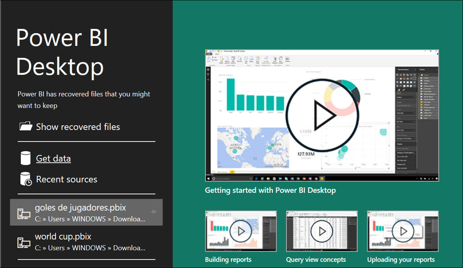This screenshot has height=268, width=463.
Task: Play the Query view concepts video thumbnail
Action: [x=322, y=231]
